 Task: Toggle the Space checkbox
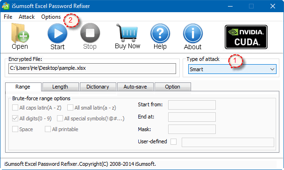point(15,129)
